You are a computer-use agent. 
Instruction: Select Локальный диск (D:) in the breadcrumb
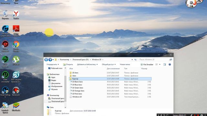click(81, 60)
